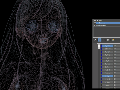Select the E_L morph channel
Screen dimensions: 120x90
pos(108,58)
